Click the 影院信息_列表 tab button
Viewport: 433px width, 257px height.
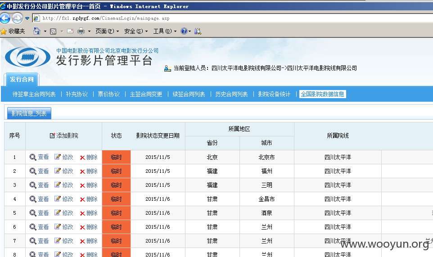click(x=29, y=113)
